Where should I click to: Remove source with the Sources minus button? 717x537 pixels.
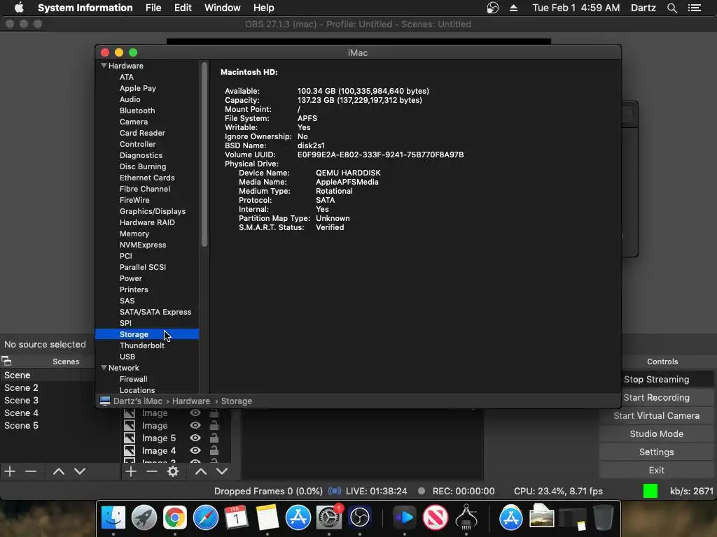click(x=152, y=471)
